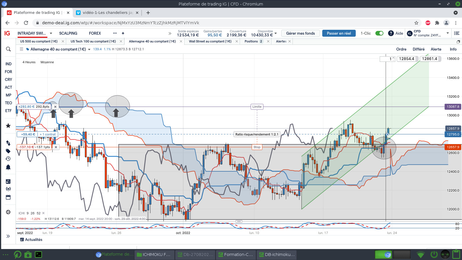Click the Limite level marker on chart
The height and width of the screenshot is (260, 462).
click(257, 107)
